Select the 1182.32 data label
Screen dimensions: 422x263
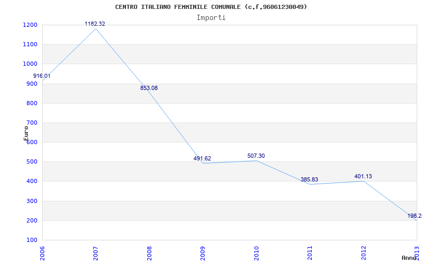coord(95,24)
